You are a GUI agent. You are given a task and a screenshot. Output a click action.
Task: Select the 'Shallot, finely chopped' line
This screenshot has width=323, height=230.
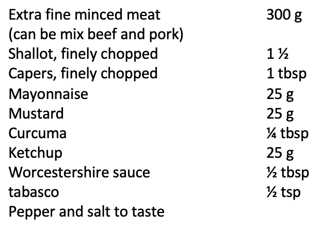[83, 54]
